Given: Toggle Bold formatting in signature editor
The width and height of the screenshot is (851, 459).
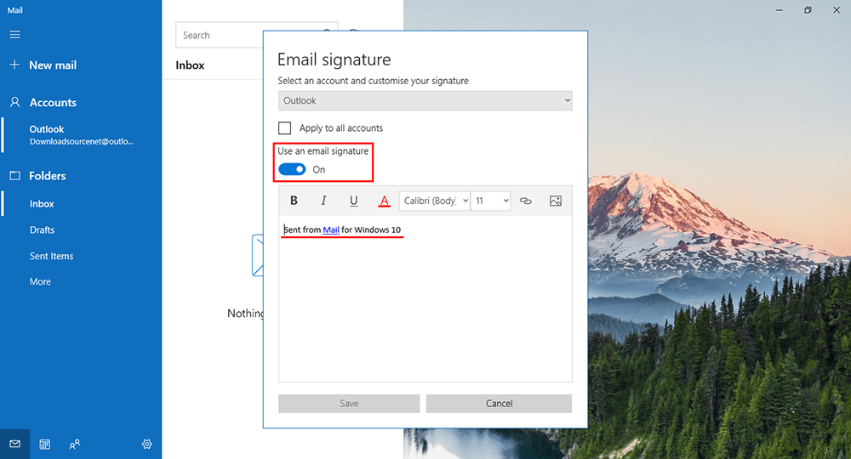Looking at the screenshot, I should 294,201.
